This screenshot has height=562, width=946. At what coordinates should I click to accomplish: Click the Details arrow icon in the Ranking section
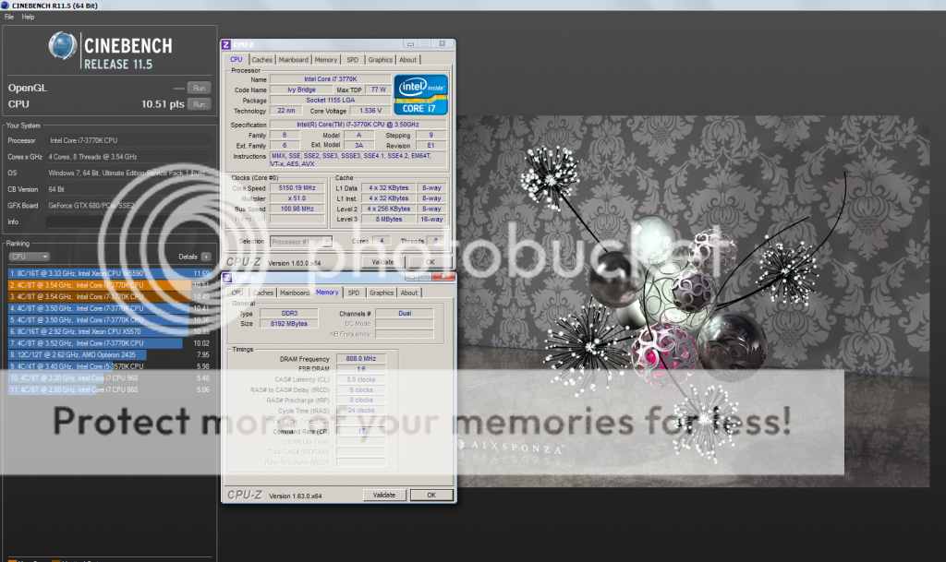(207, 257)
